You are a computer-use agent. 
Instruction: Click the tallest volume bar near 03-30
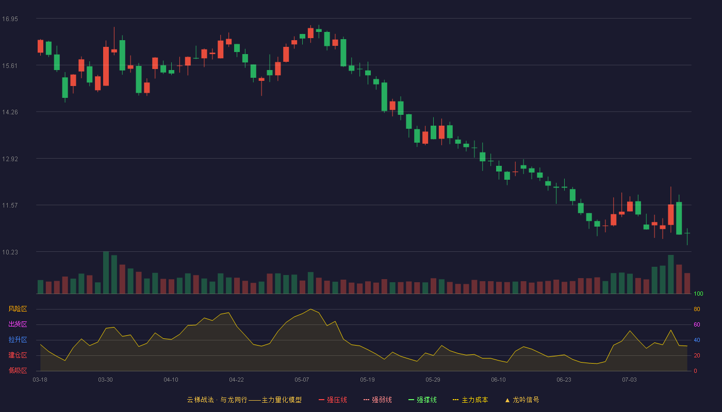(x=106, y=272)
